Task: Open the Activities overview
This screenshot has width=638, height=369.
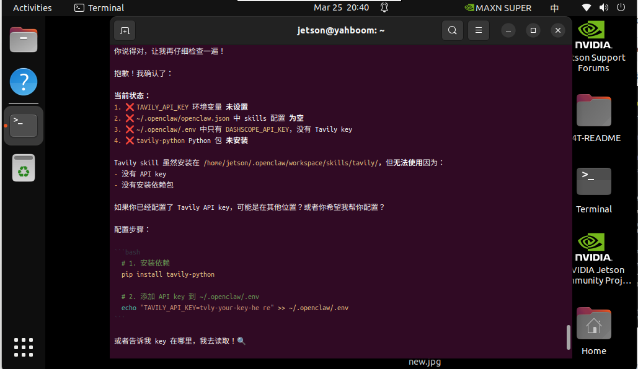Action: tap(32, 7)
